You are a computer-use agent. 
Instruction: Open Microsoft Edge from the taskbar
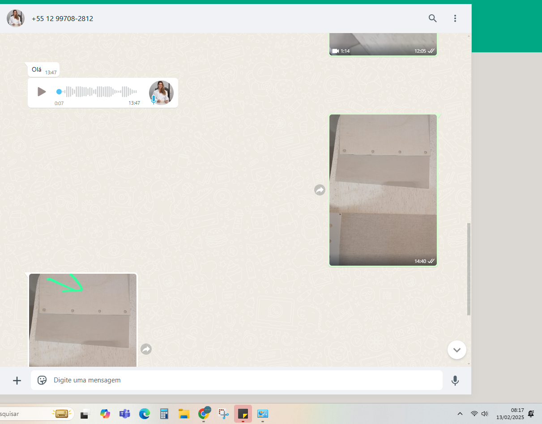144,414
